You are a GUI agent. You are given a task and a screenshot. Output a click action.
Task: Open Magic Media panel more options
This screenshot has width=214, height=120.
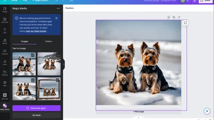point(58,8)
